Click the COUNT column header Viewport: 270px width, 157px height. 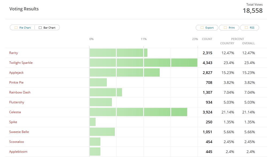(x=207, y=39)
